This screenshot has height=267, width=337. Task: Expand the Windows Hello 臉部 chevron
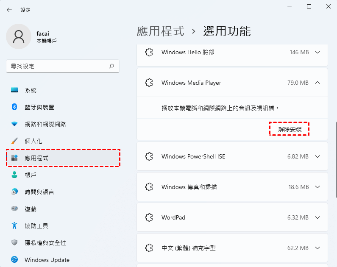[x=318, y=52]
